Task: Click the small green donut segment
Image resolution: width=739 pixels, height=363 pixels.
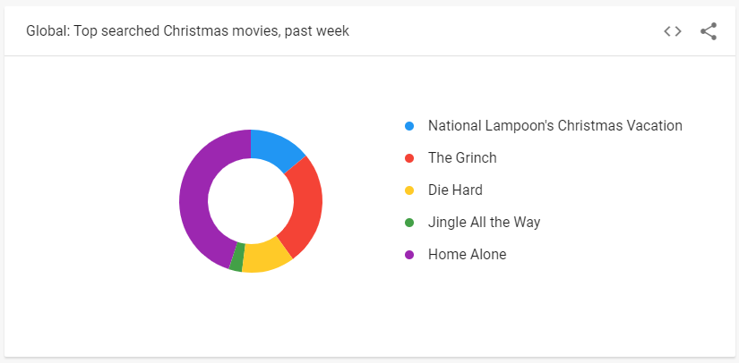Action: pyautogui.click(x=236, y=257)
